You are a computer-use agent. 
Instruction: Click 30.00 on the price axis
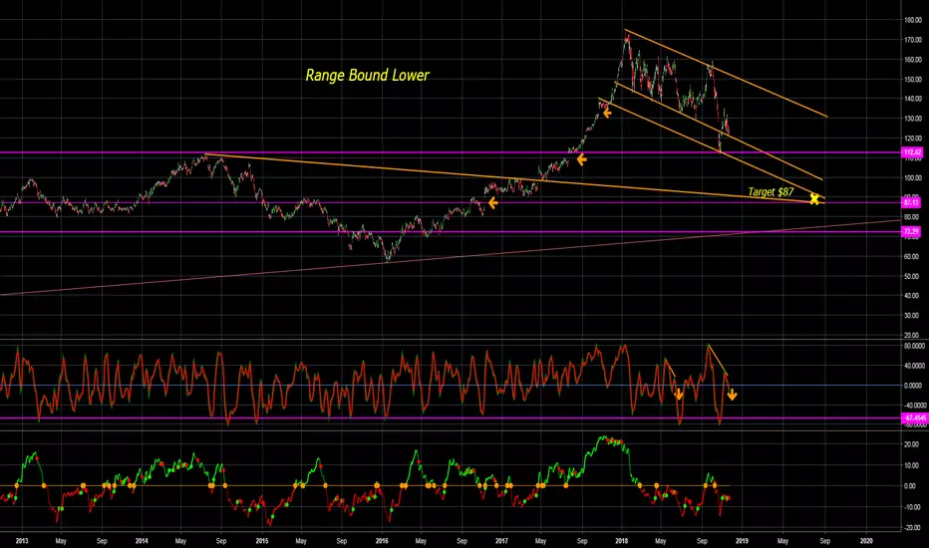click(x=912, y=315)
